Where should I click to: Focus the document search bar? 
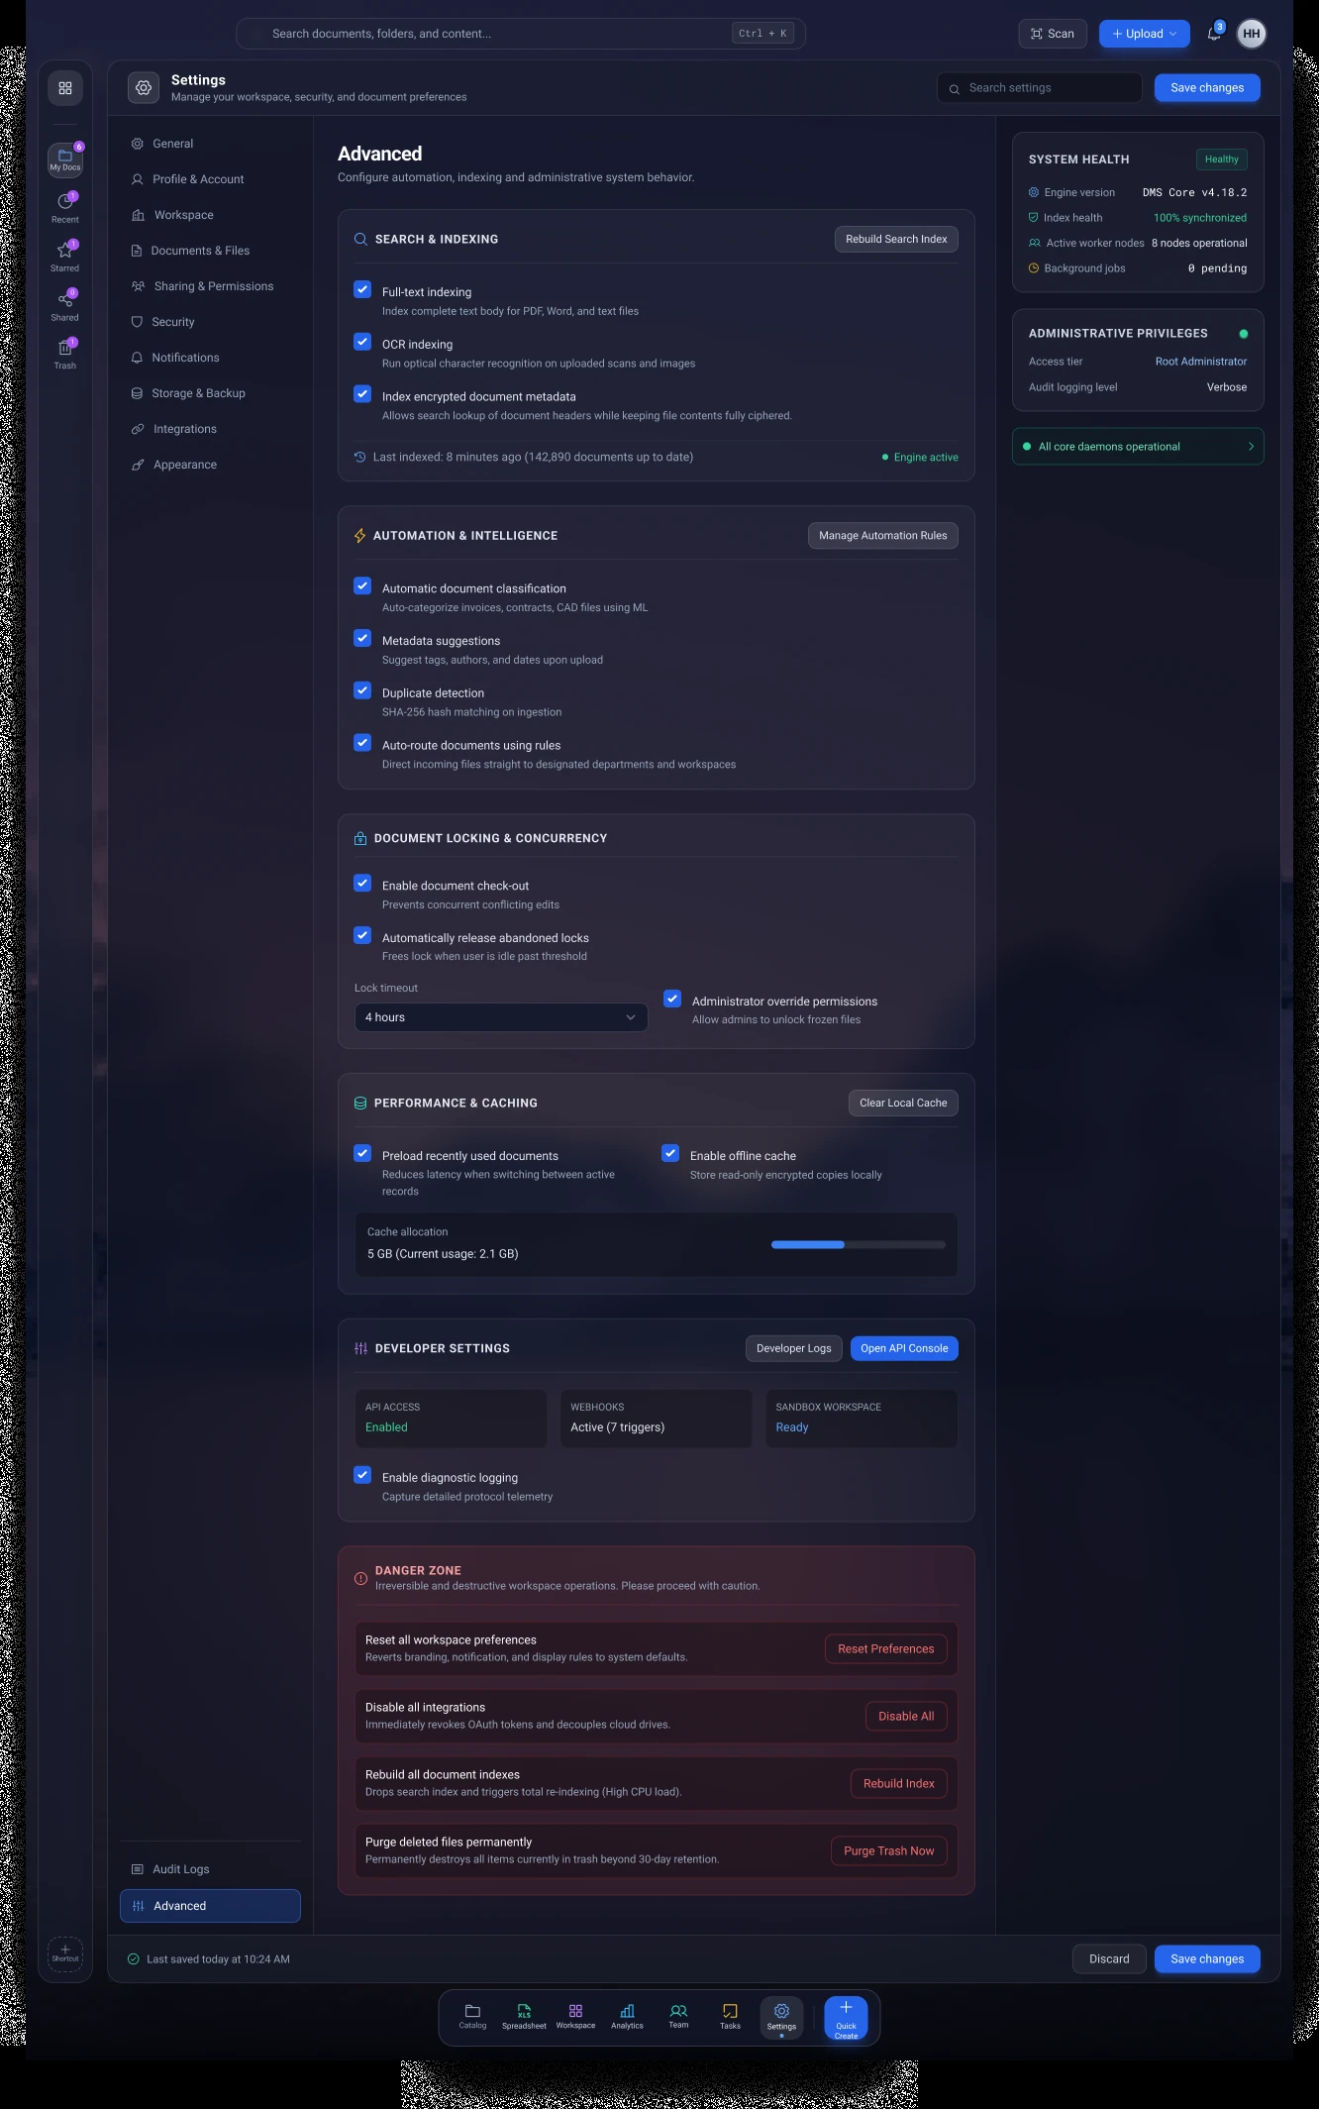(521, 34)
